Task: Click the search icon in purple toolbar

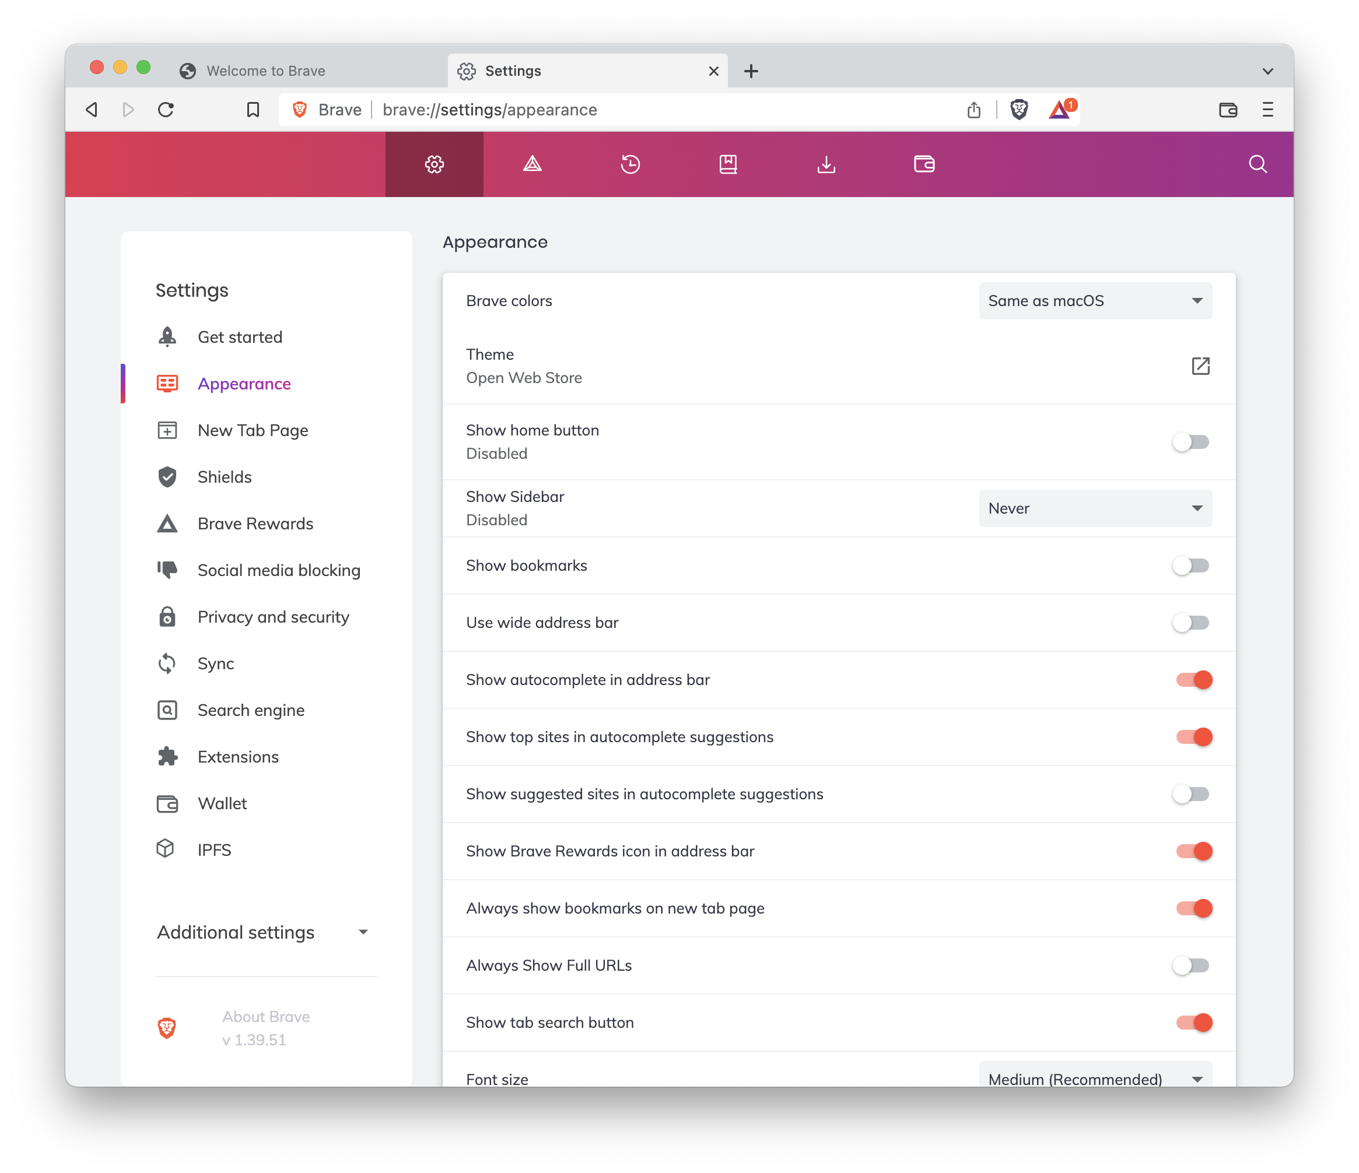Action: click(x=1258, y=164)
